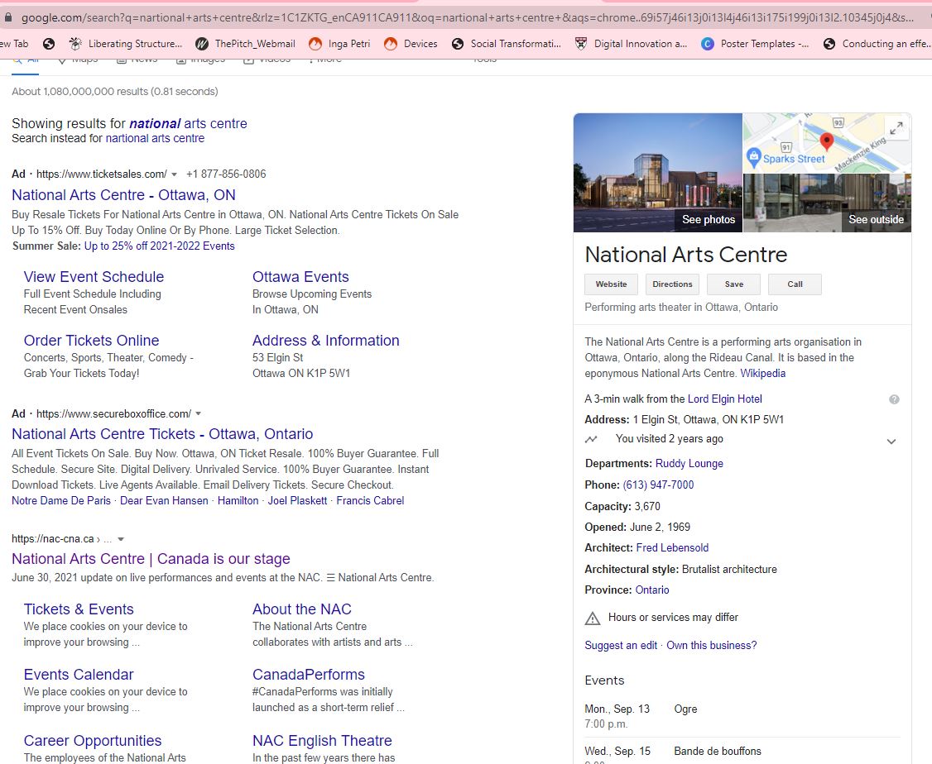Click Ruddy Lounge department link
Viewport: 932px width, 764px height.
[x=689, y=463]
